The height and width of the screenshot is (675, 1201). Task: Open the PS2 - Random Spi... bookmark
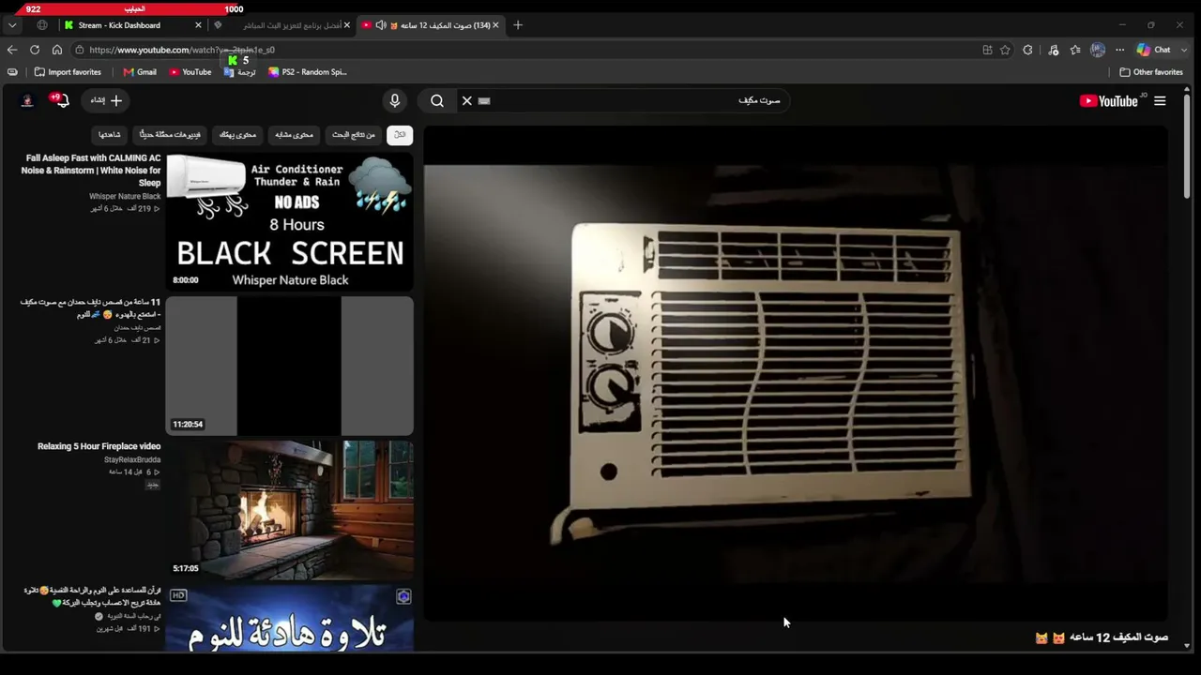(308, 72)
